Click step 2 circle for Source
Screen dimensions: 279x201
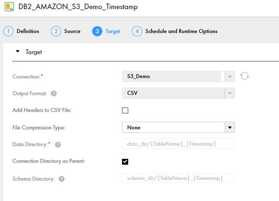pyautogui.click(x=56, y=31)
